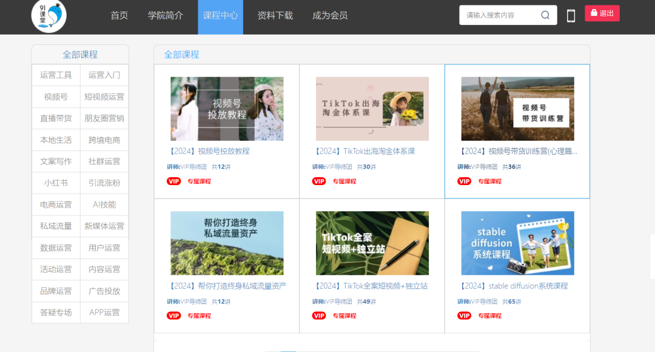Select the 电商运营 category

pyautogui.click(x=56, y=205)
